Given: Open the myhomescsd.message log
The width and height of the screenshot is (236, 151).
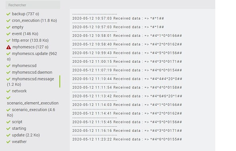Looking at the screenshot, I should (x=32, y=81).
